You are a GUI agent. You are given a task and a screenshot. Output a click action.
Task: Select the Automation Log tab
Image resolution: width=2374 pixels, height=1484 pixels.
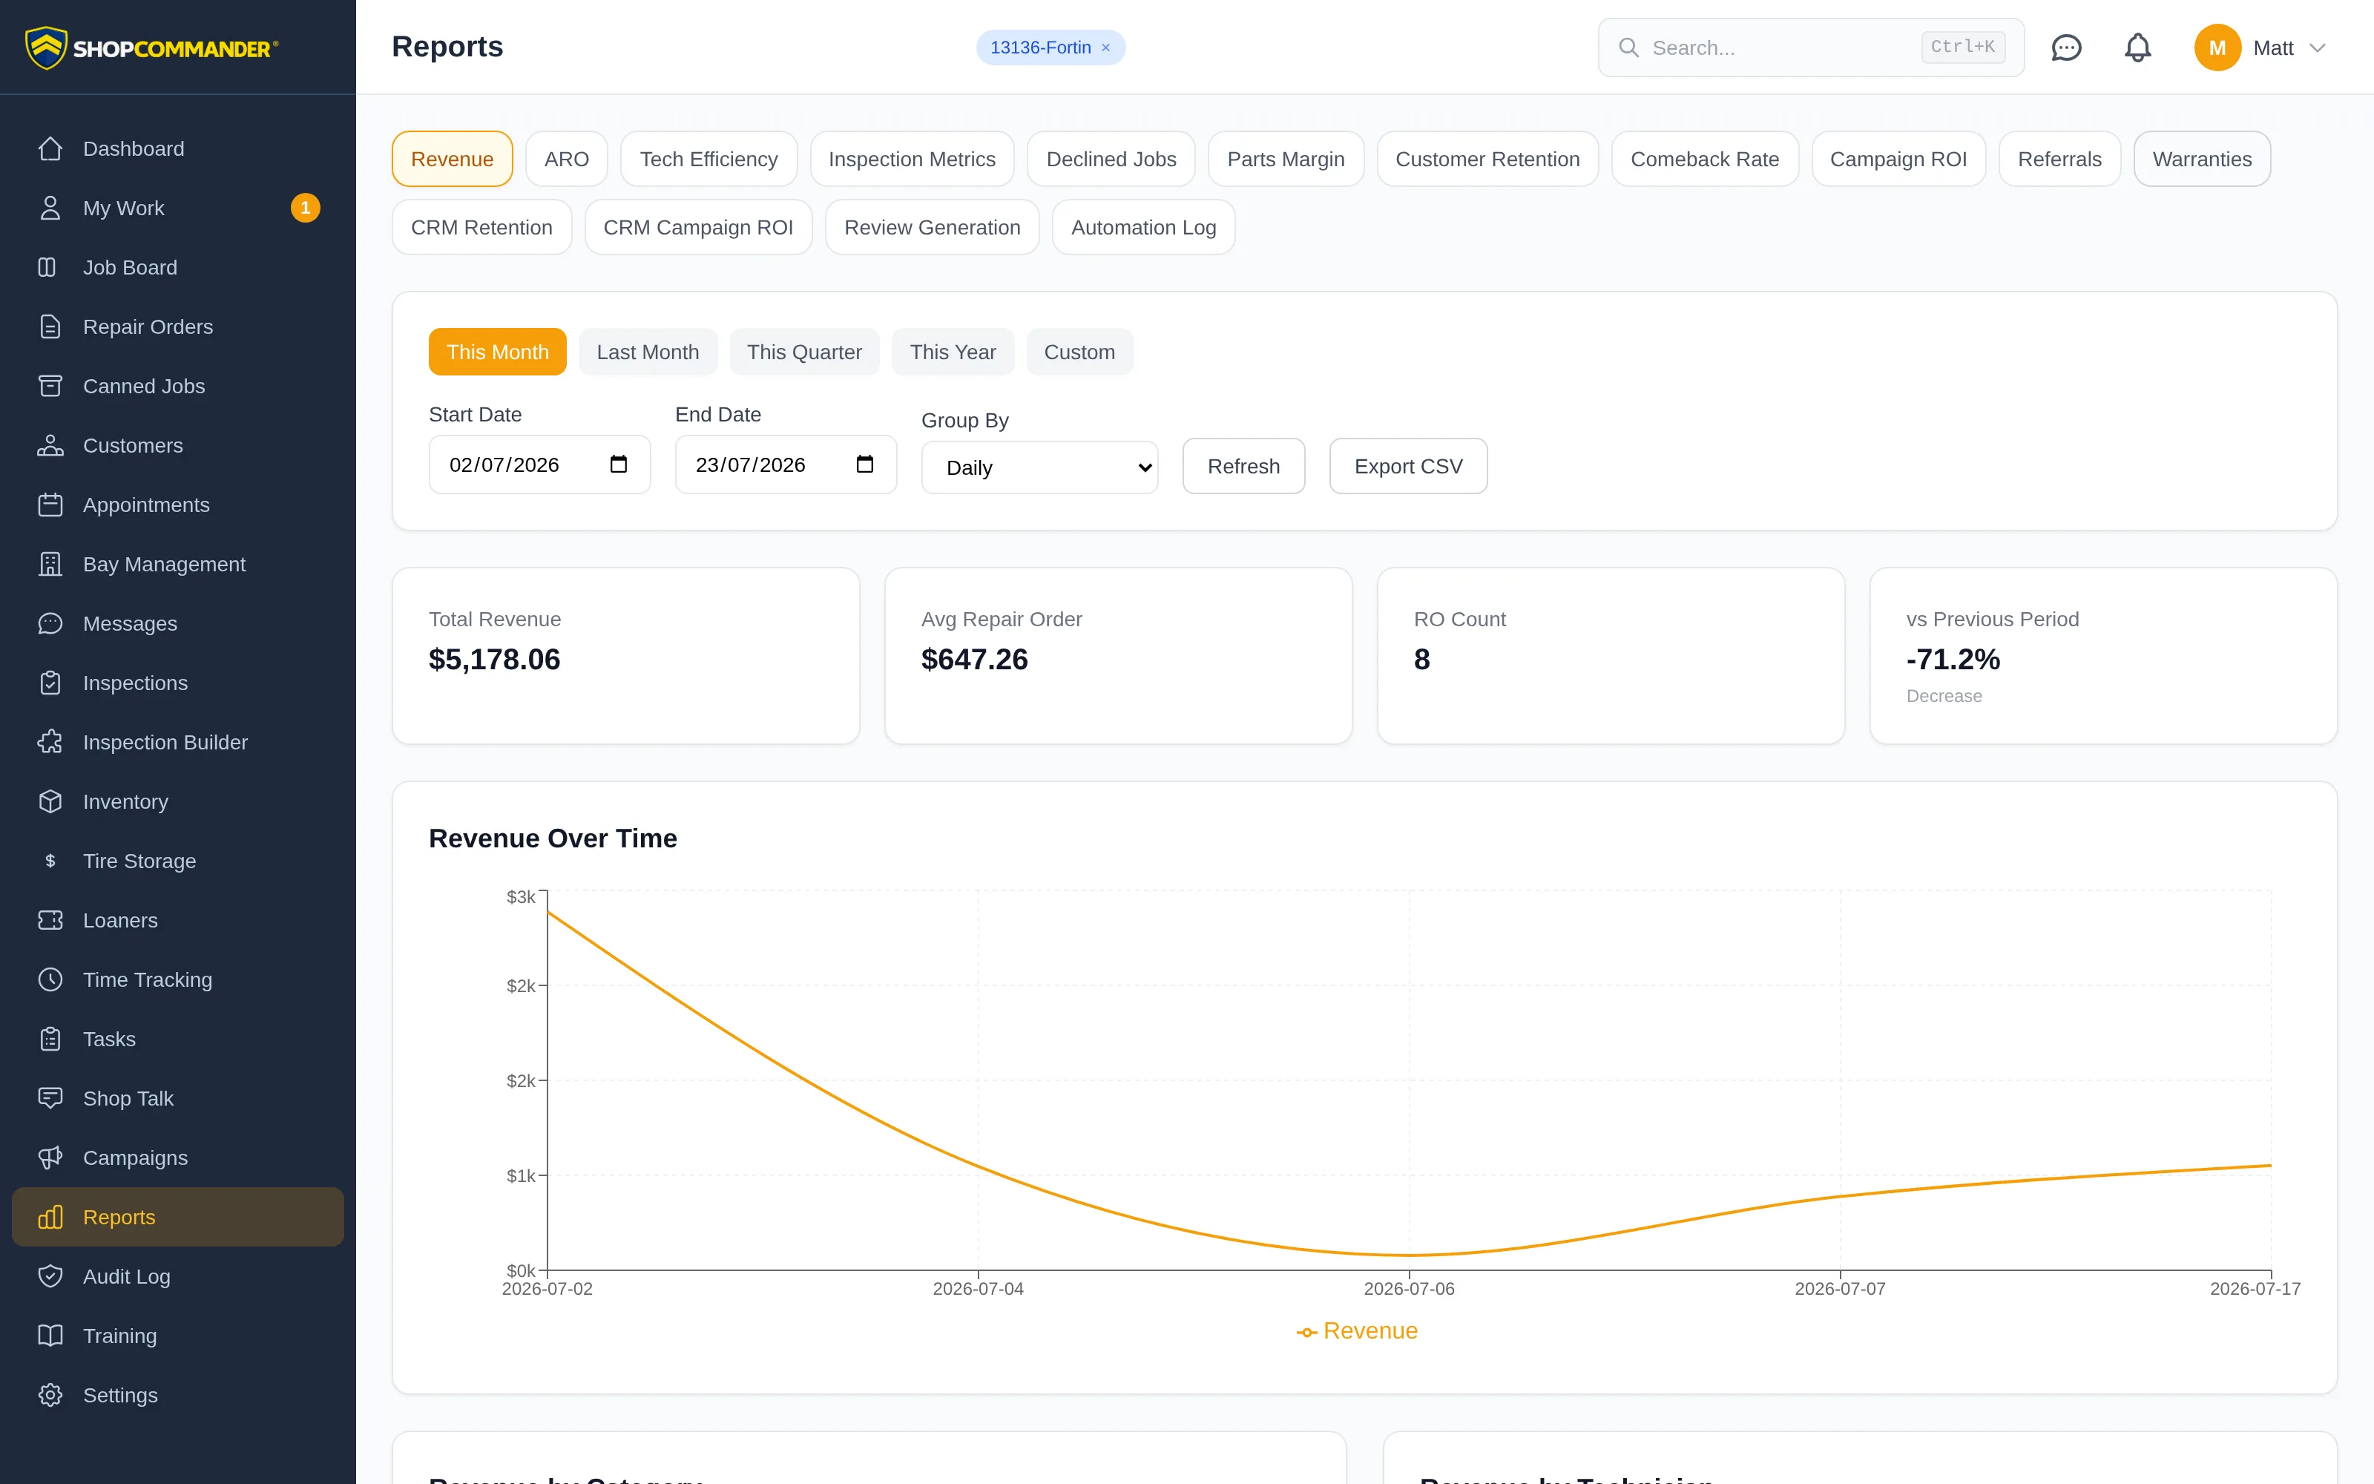pyautogui.click(x=1144, y=228)
